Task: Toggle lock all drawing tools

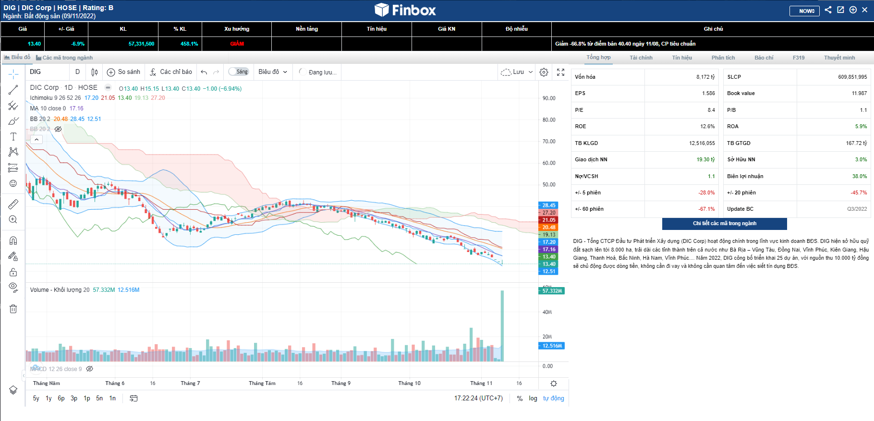Action: (13, 272)
